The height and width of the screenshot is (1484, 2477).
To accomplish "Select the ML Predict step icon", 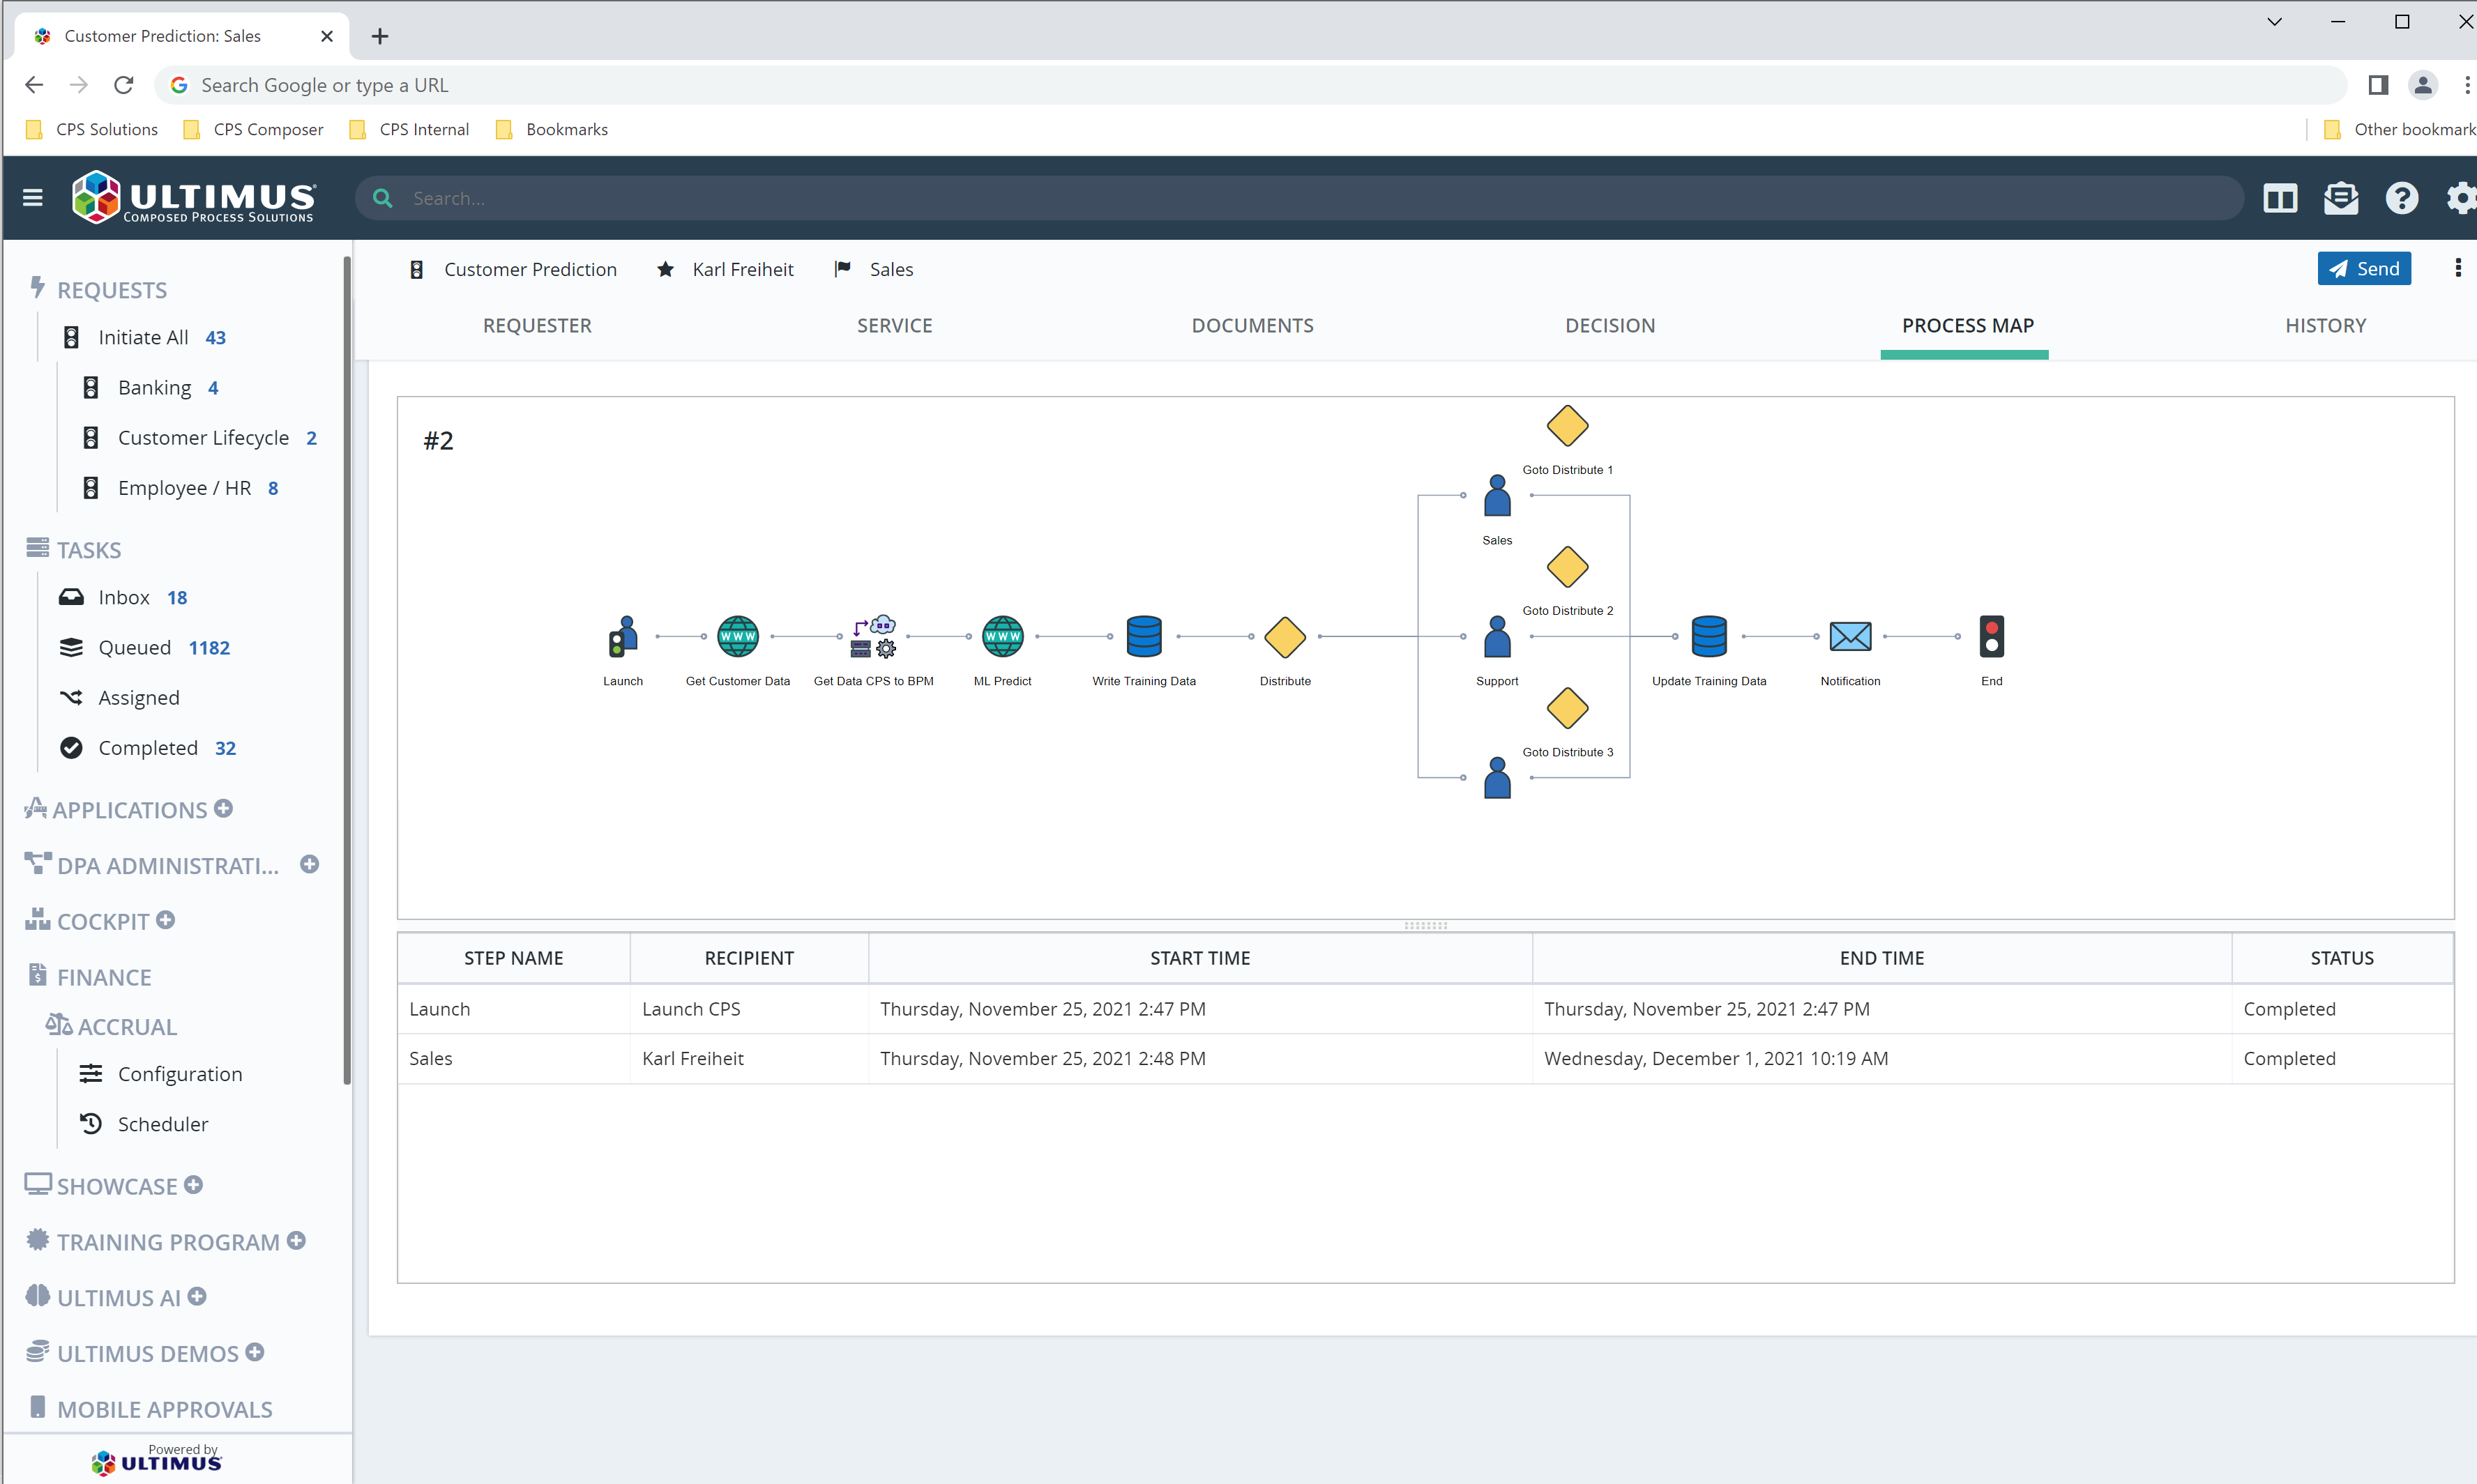I will (x=1001, y=636).
